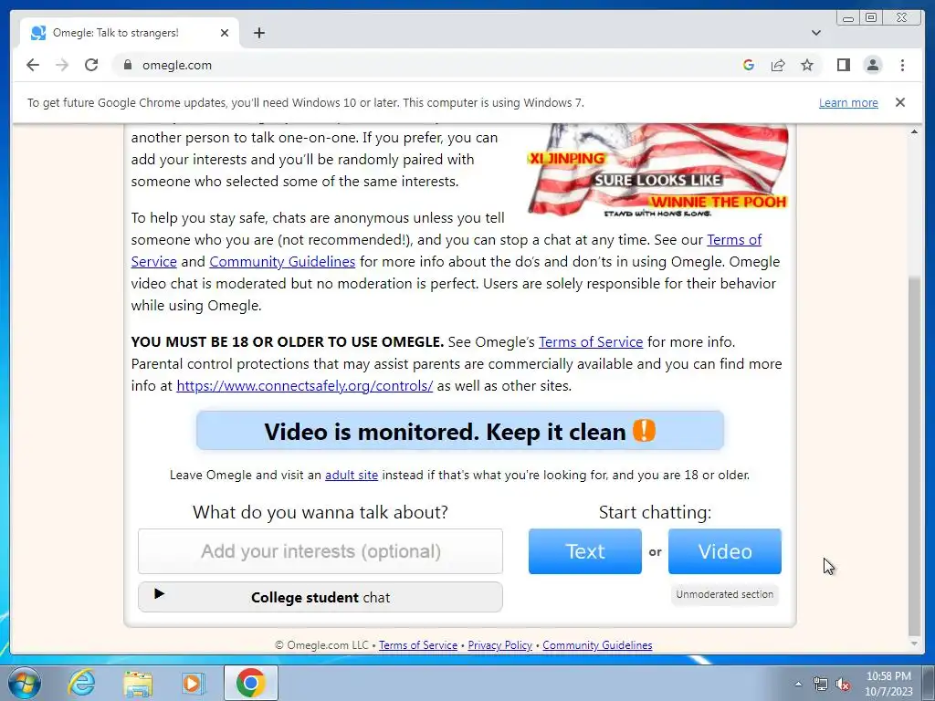Open footer Privacy Policy link

tap(499, 645)
